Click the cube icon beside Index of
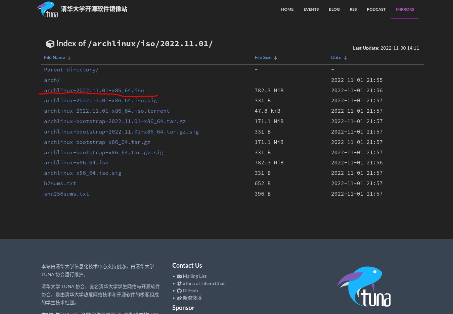 tap(50, 44)
